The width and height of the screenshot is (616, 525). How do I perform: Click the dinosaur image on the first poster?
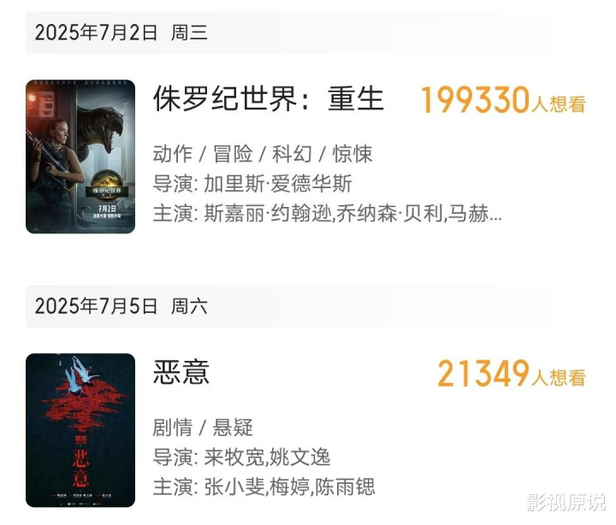tap(101, 133)
